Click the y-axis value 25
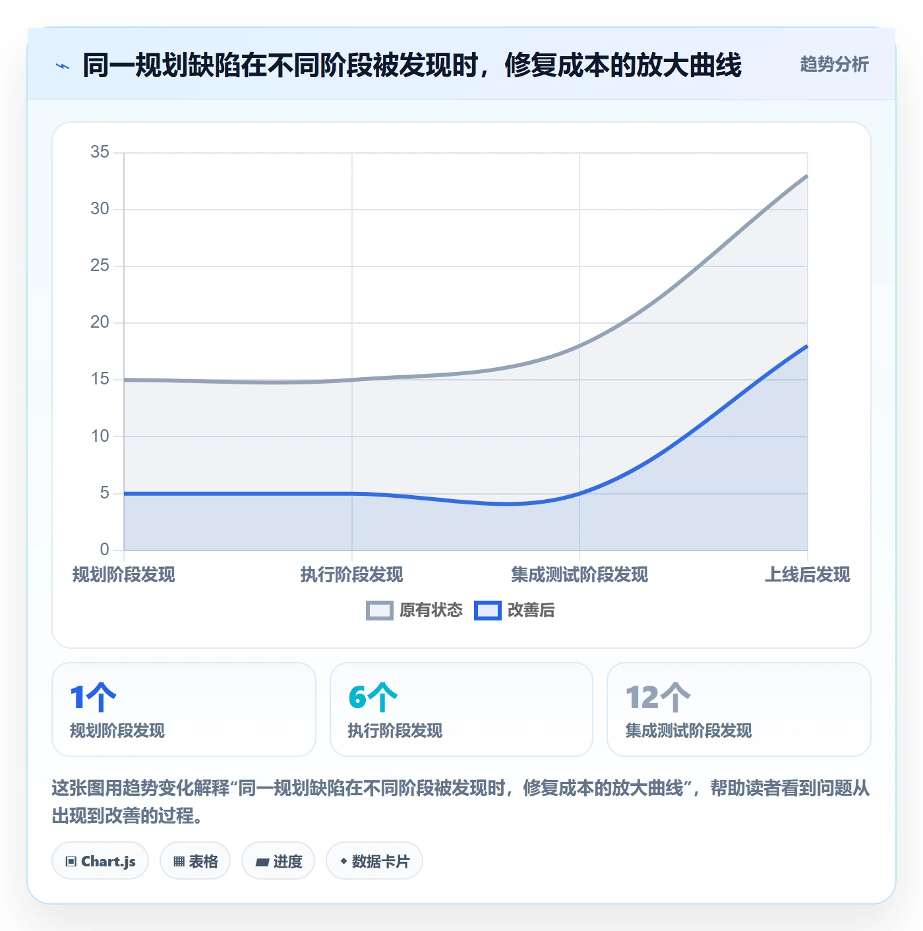Screen dimensions: 923x931 click(100, 266)
